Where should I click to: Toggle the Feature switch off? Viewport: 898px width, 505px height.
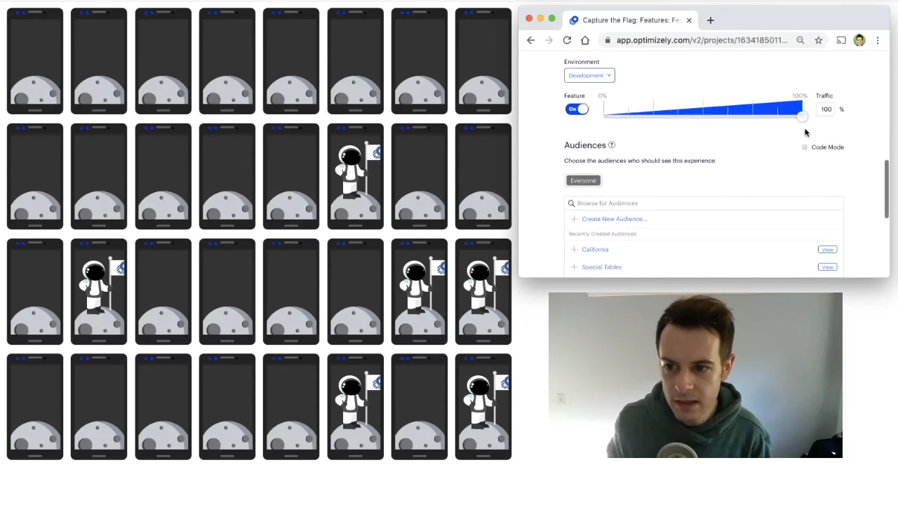[577, 109]
